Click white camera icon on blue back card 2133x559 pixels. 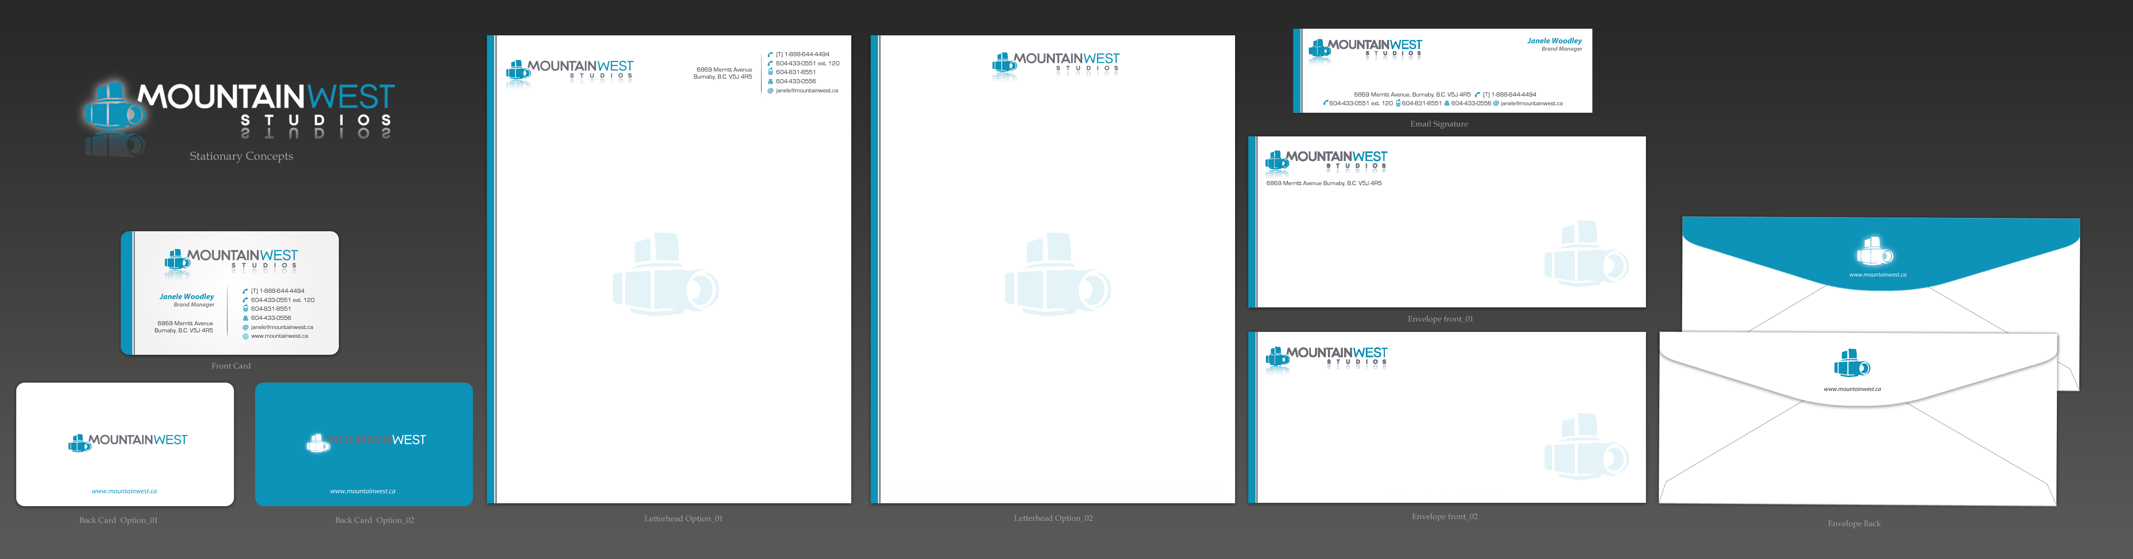317,443
